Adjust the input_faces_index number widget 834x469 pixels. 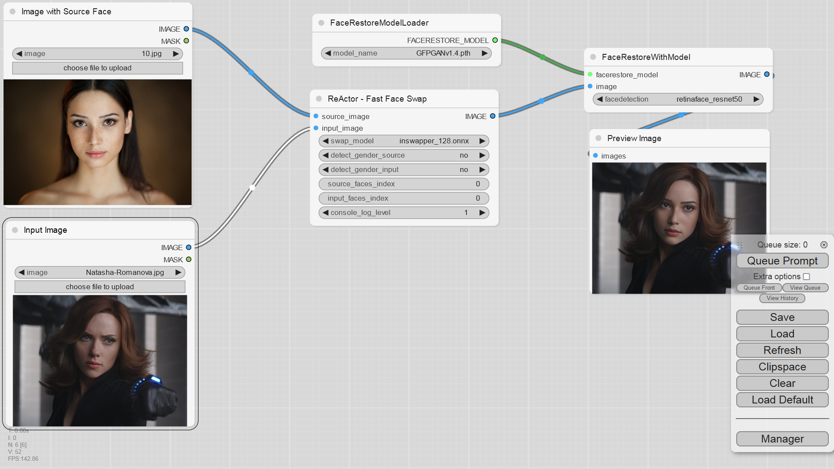click(404, 198)
